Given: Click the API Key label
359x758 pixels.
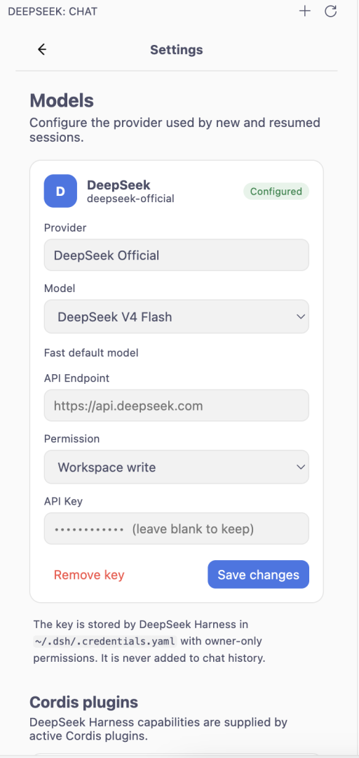Looking at the screenshot, I should (63, 501).
